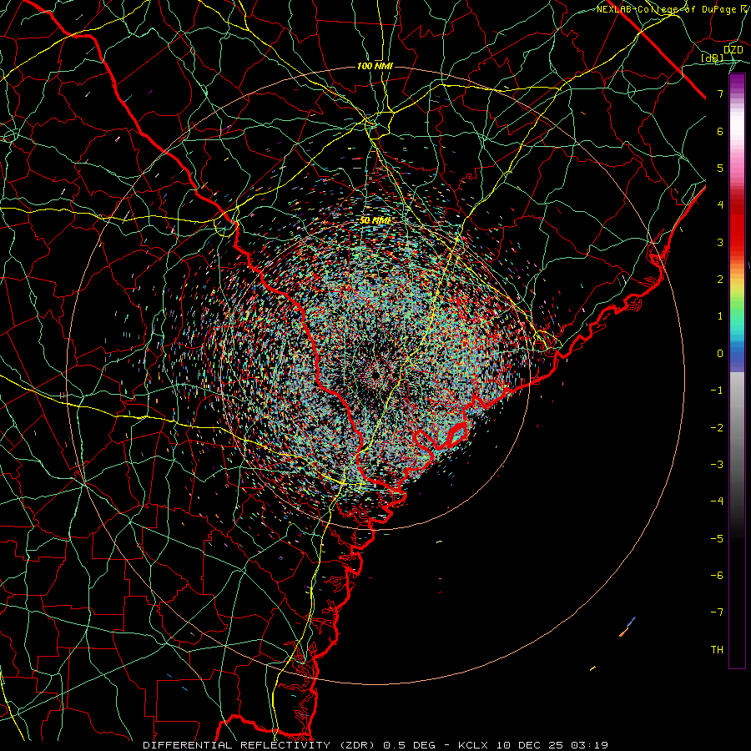Click the -6 value on the scale
The width and height of the screenshot is (751, 751).
pos(717,576)
